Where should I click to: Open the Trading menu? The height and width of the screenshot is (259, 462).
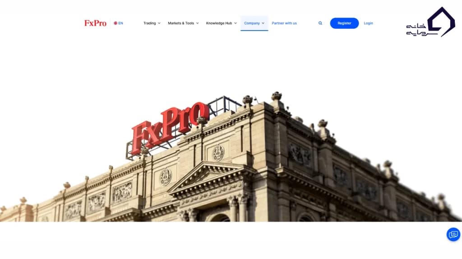(152, 23)
